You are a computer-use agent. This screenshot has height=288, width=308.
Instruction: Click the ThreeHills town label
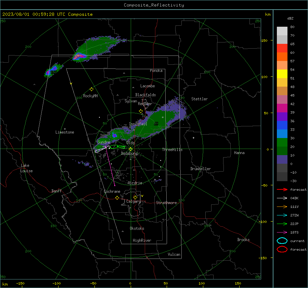172,150
